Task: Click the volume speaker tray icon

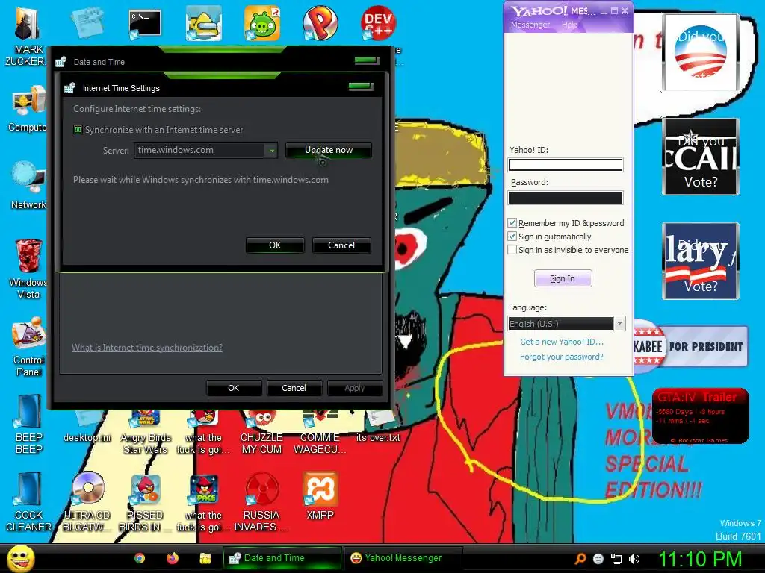Action: click(634, 559)
